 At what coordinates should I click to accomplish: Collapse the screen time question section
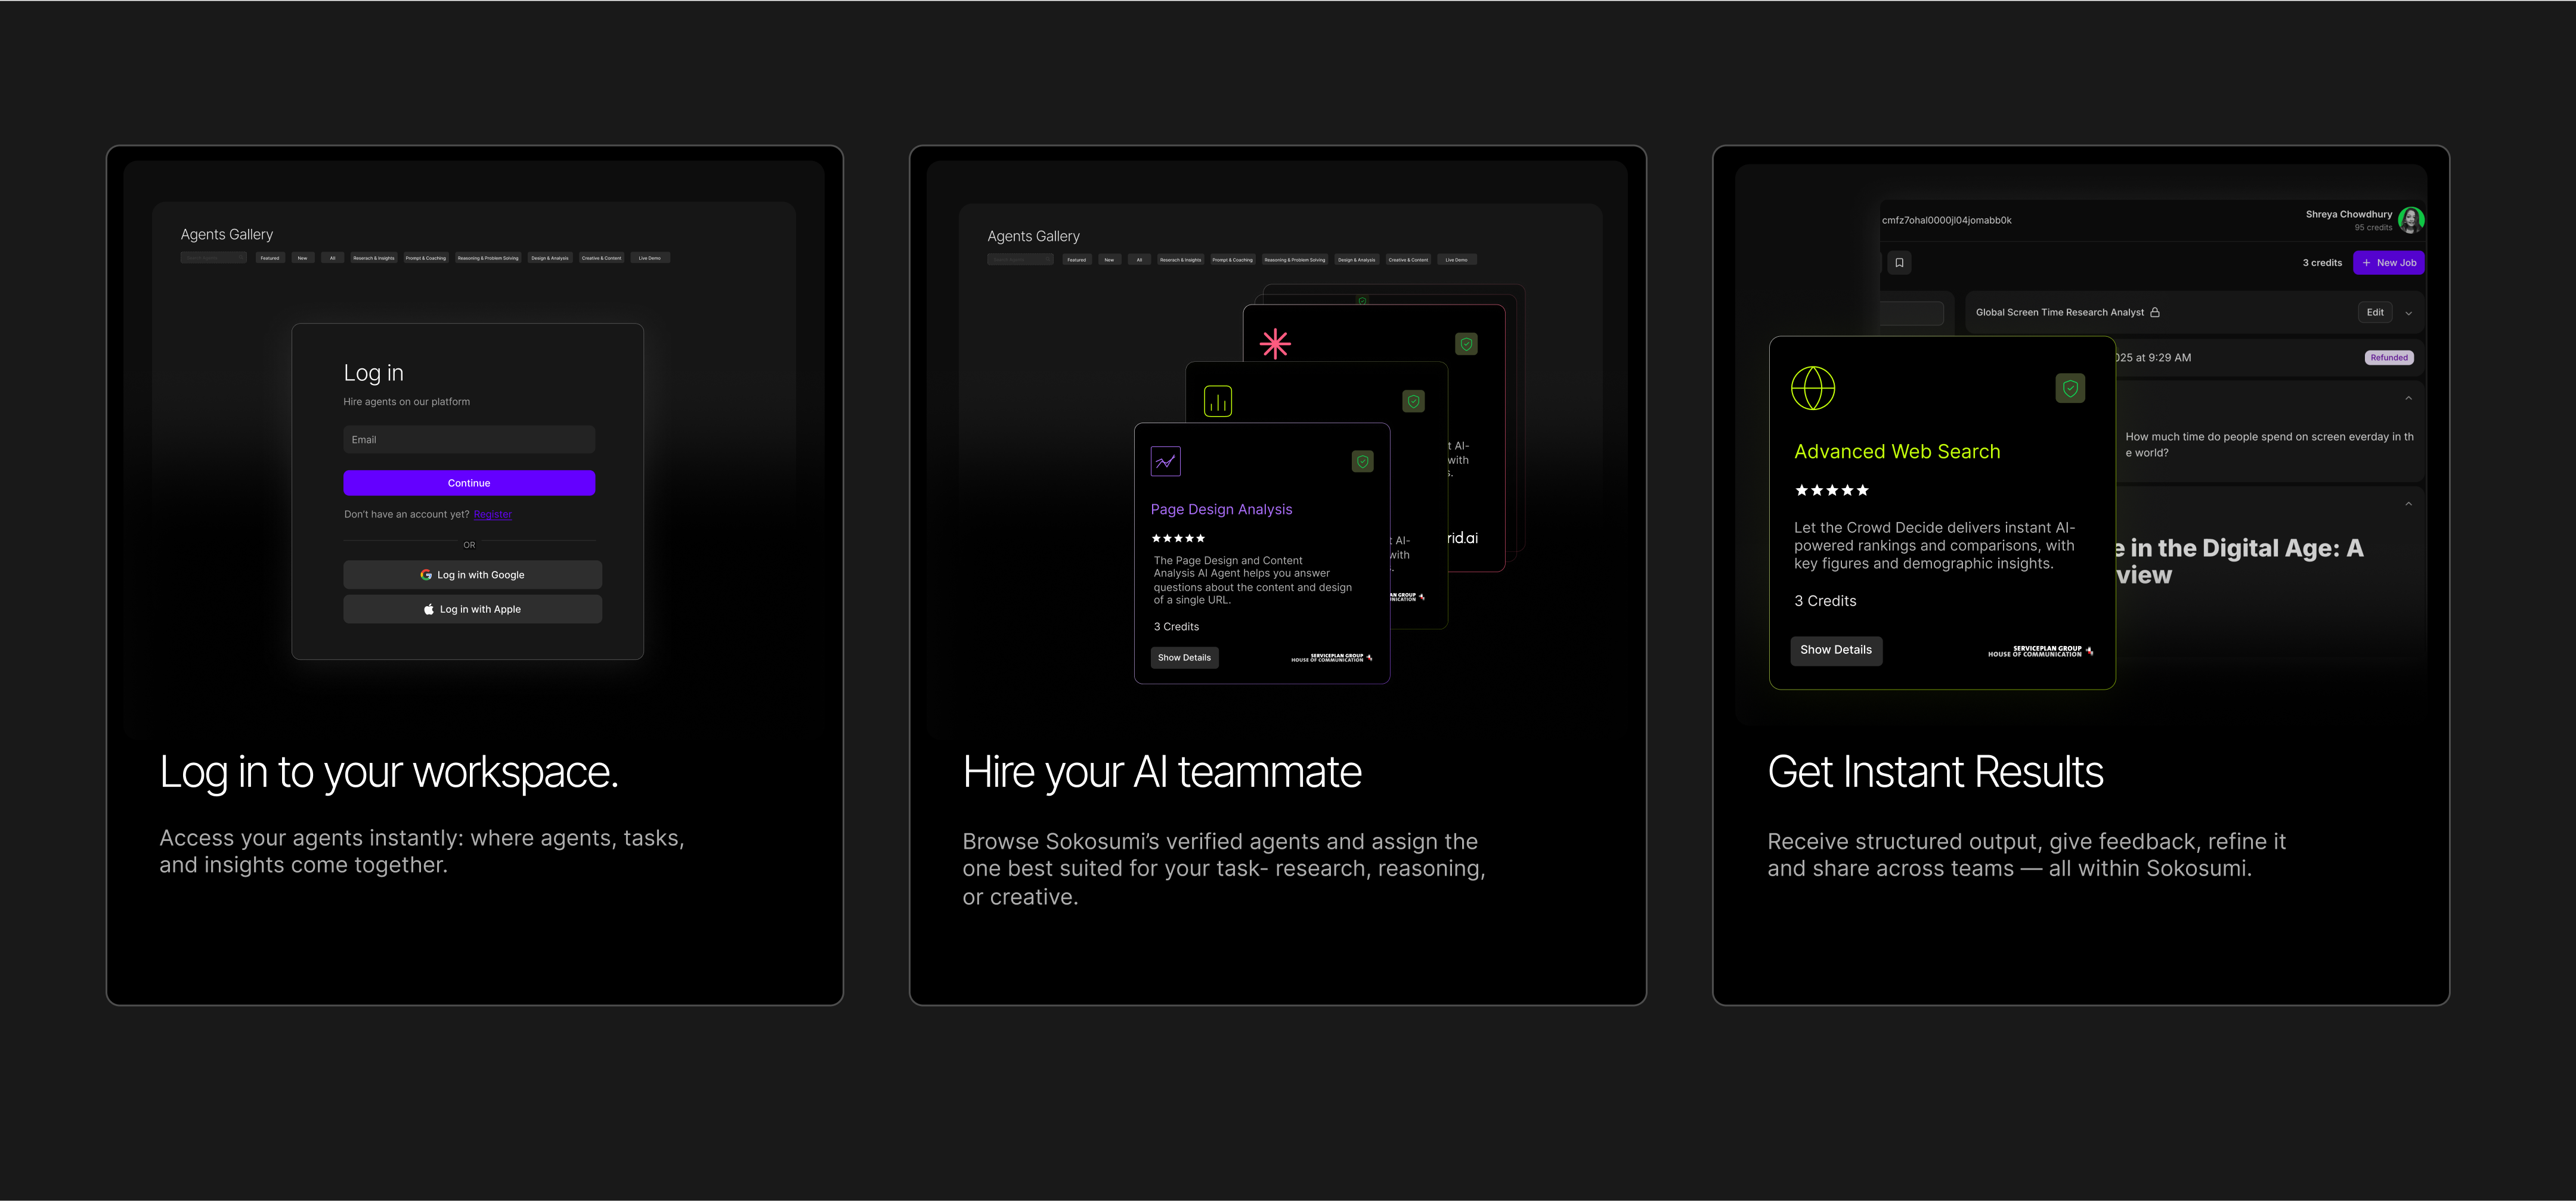(x=2408, y=399)
